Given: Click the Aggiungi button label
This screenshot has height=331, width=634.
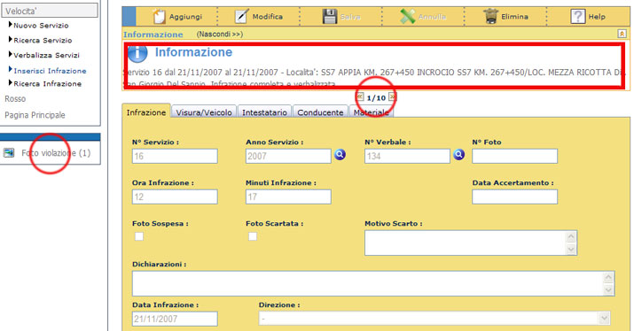Looking at the screenshot, I should click(185, 17).
